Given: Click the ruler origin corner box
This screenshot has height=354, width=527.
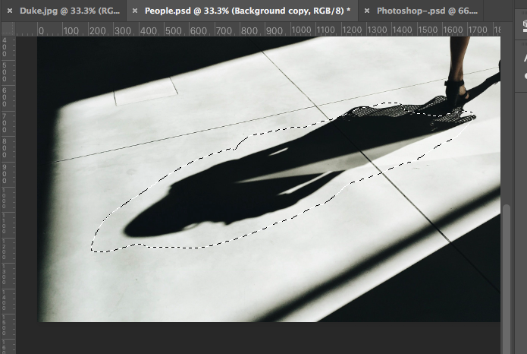Looking at the screenshot, I should pos(8,30).
